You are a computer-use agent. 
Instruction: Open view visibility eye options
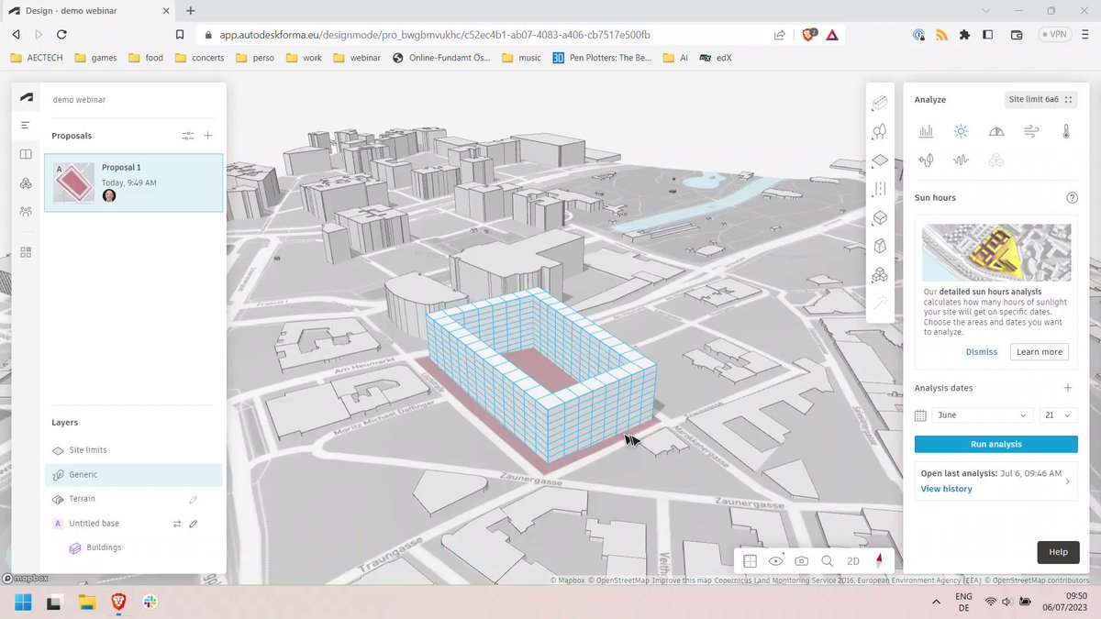(776, 560)
